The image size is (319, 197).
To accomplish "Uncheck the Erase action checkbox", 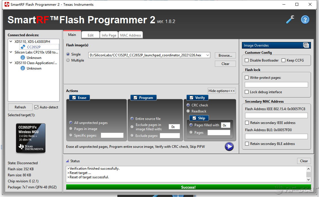I will [74, 98].
